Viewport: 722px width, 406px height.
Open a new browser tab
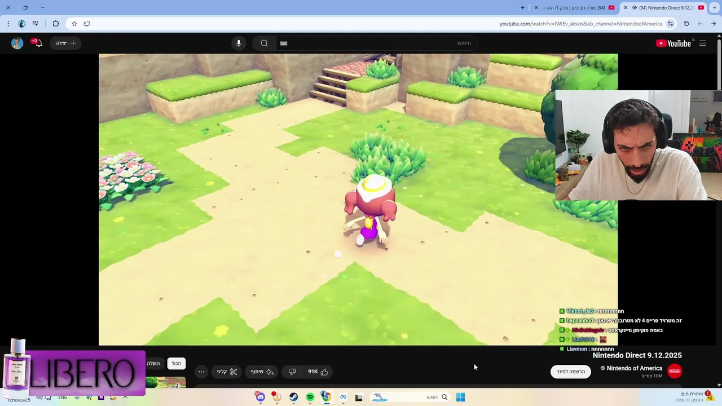coord(522,8)
